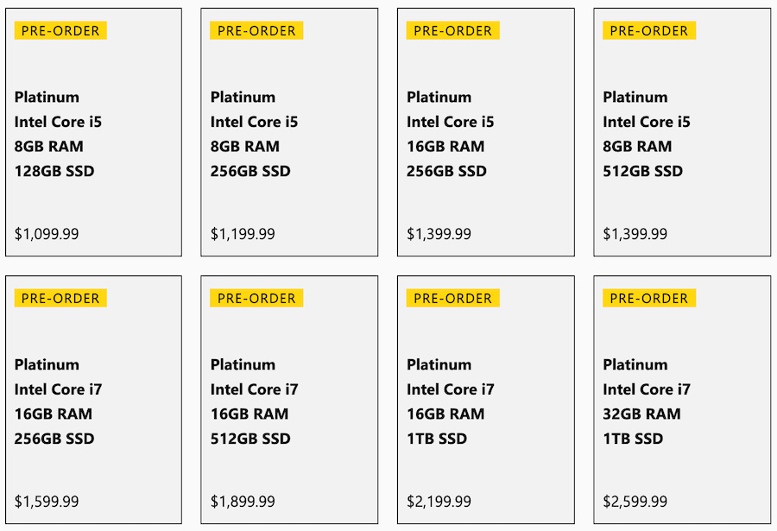Choose the Core i5 8GB 256GB SSD configuration
The height and width of the screenshot is (531, 777).
(x=289, y=134)
